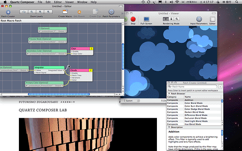This screenshot has width=242, height=151.
Task: Open the Edit menu
Action: pos(48,2)
